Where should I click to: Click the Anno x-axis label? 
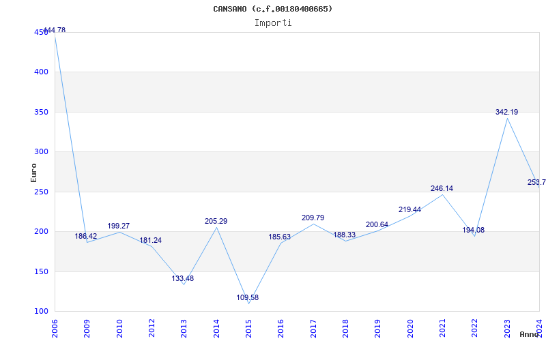529,334
